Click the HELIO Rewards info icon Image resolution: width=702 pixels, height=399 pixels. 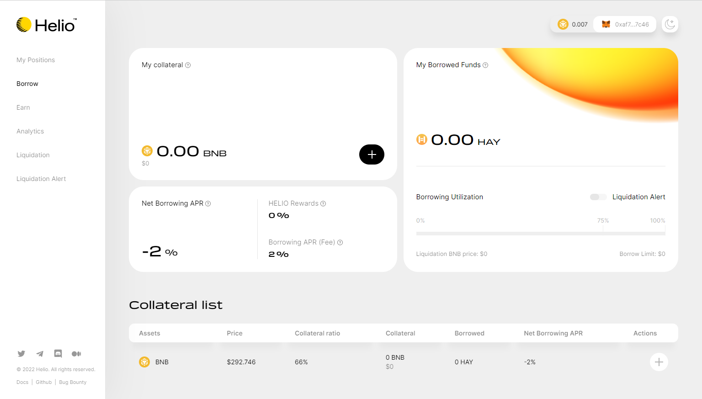323,204
